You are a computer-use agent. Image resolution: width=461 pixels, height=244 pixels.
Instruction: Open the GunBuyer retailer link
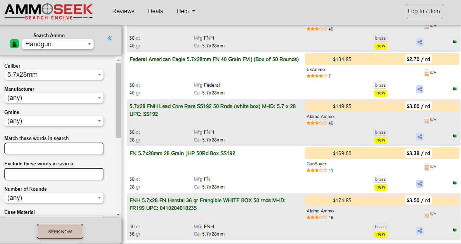(x=316, y=164)
